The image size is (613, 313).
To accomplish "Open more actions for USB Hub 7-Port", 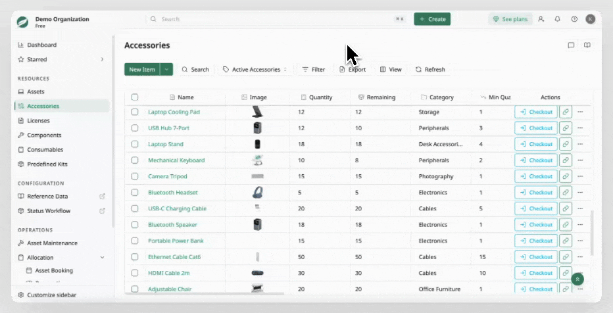I will click(580, 128).
